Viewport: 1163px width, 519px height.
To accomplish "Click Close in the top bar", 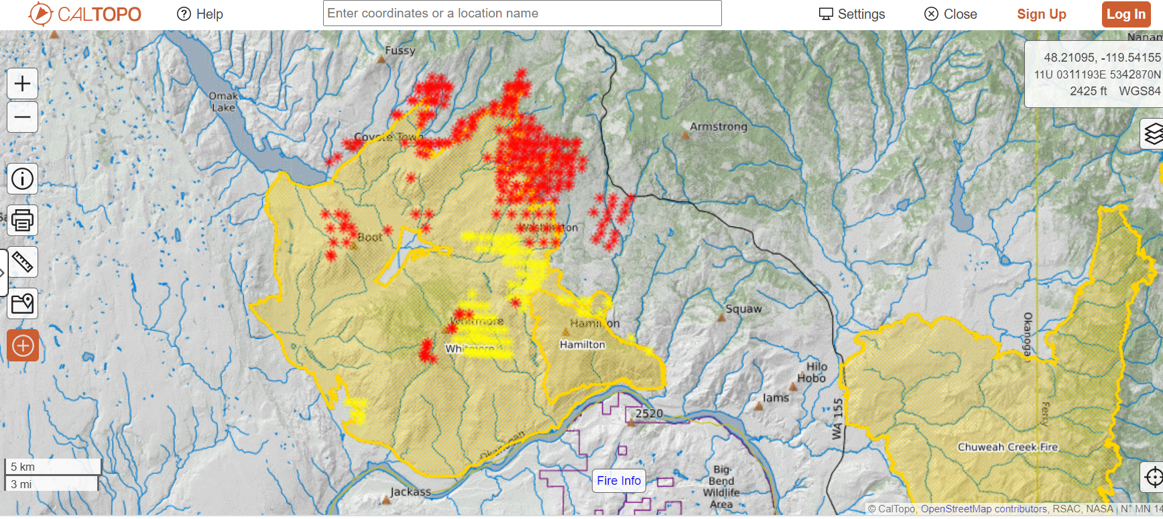I will pyautogui.click(x=951, y=14).
